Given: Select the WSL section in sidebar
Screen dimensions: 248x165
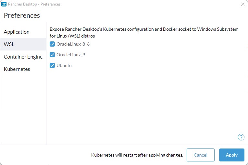Looking at the screenshot, I should [23, 44].
